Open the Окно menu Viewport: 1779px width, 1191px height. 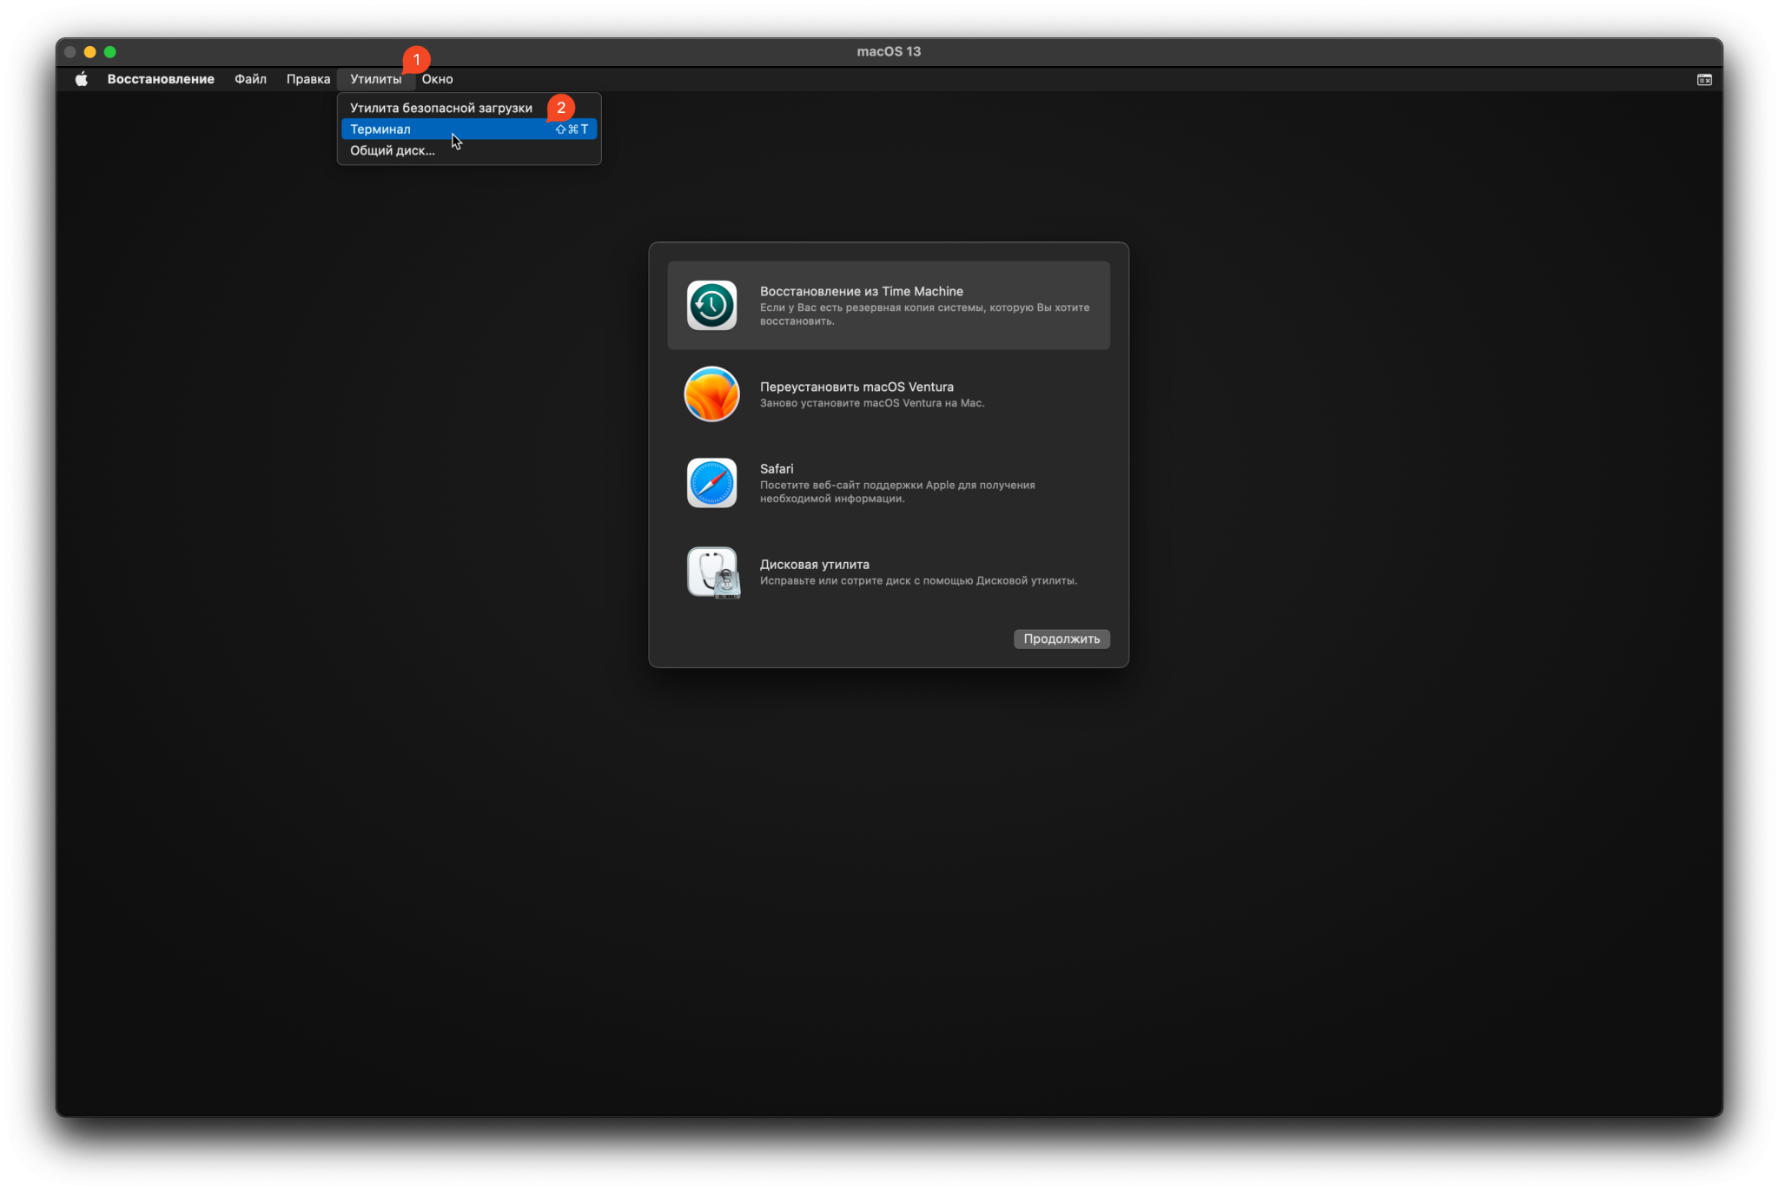[437, 79]
